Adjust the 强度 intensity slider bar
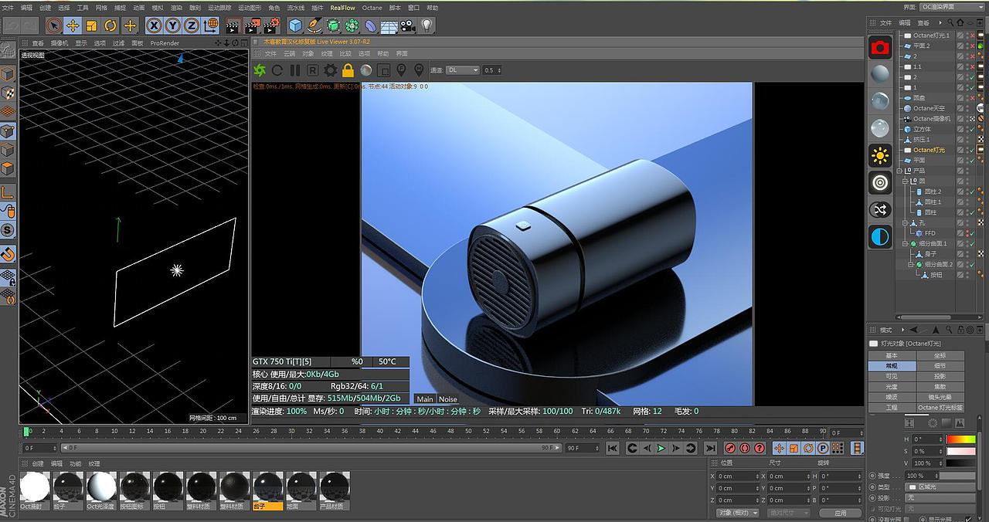 click(957, 476)
